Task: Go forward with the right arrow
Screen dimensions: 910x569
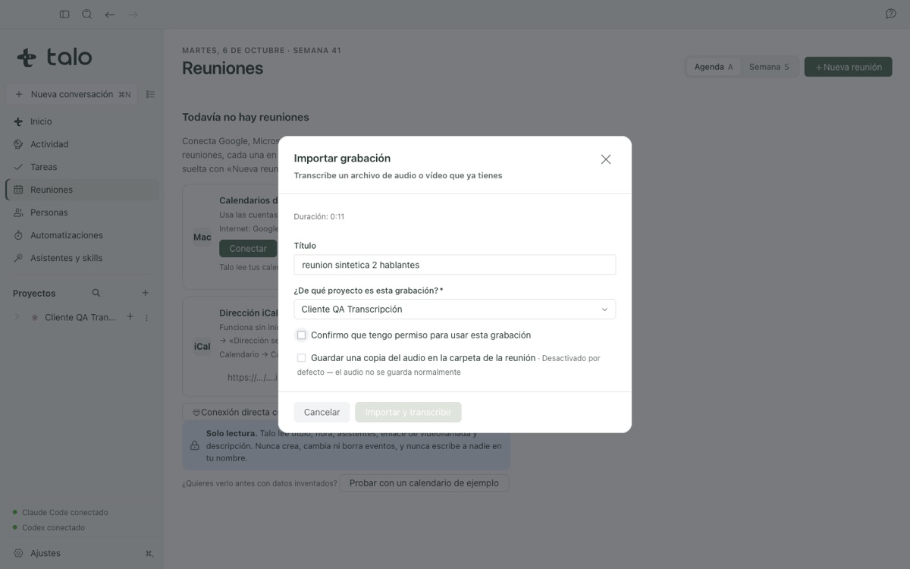Action: pyautogui.click(x=133, y=14)
